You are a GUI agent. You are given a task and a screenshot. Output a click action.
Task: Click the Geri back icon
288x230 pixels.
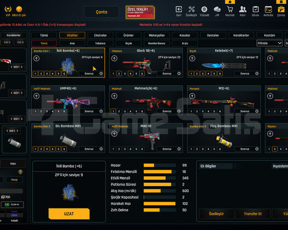coord(179,9)
